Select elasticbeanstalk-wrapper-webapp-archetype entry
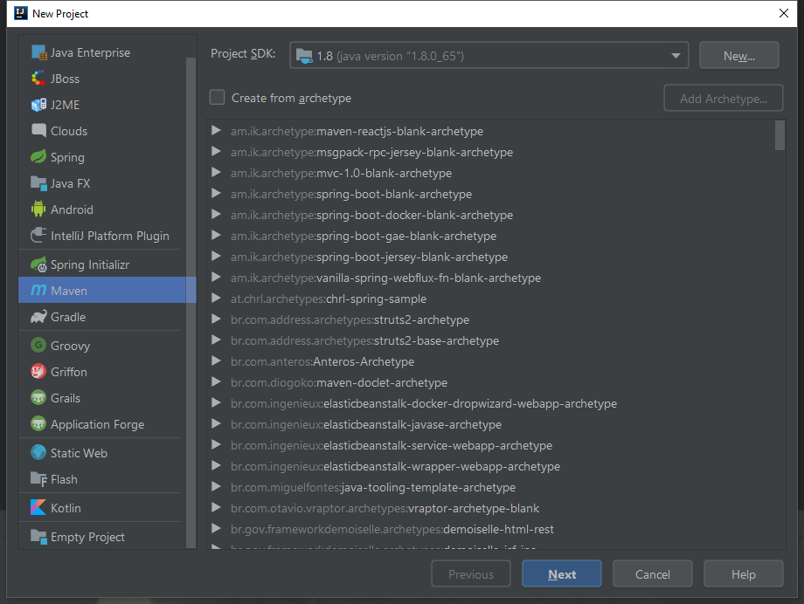The image size is (804, 604). click(395, 467)
